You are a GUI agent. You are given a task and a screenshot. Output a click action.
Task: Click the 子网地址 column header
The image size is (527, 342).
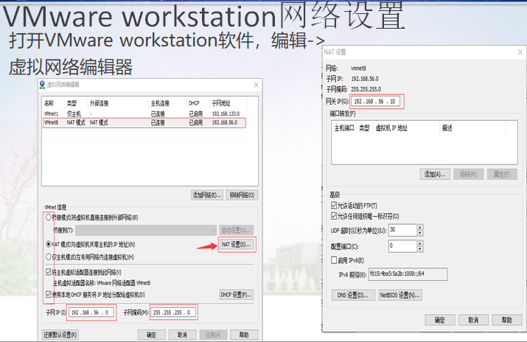[x=221, y=103]
